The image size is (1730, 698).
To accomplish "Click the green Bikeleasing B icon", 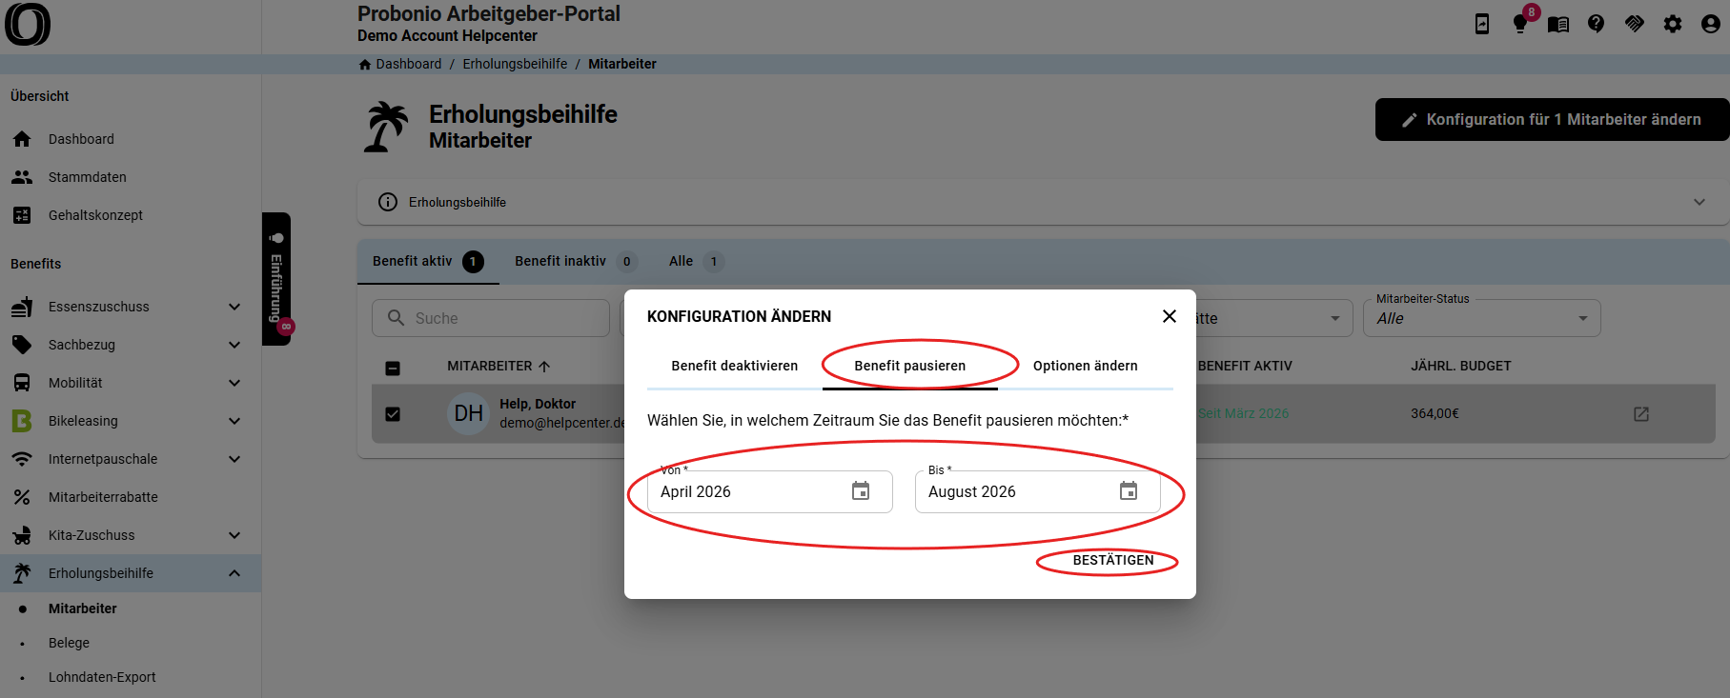I will (x=22, y=421).
